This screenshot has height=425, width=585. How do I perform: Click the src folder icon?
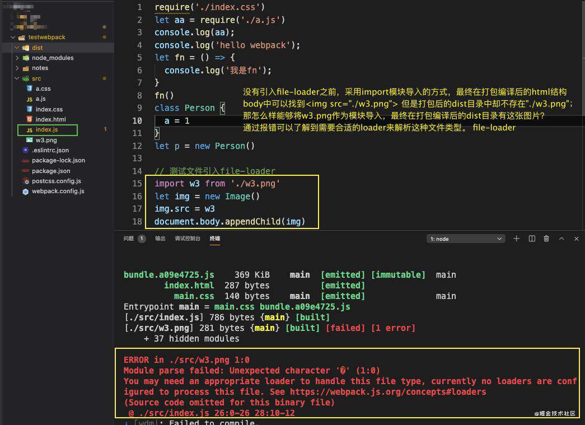[x=26, y=78]
